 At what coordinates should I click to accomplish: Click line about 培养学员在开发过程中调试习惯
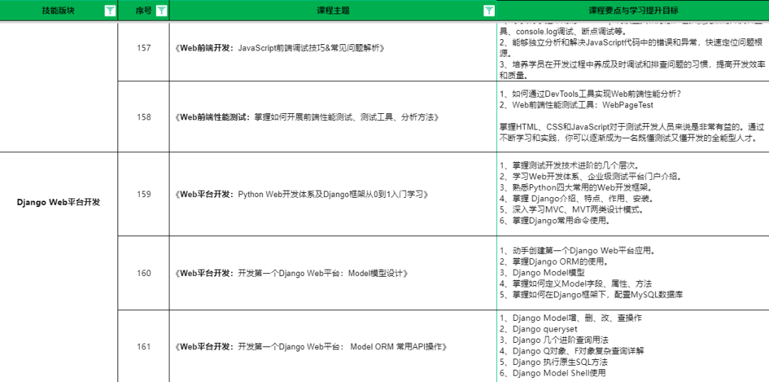(x=632, y=70)
